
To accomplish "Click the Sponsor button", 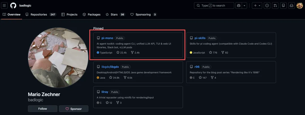I will (73, 109).
